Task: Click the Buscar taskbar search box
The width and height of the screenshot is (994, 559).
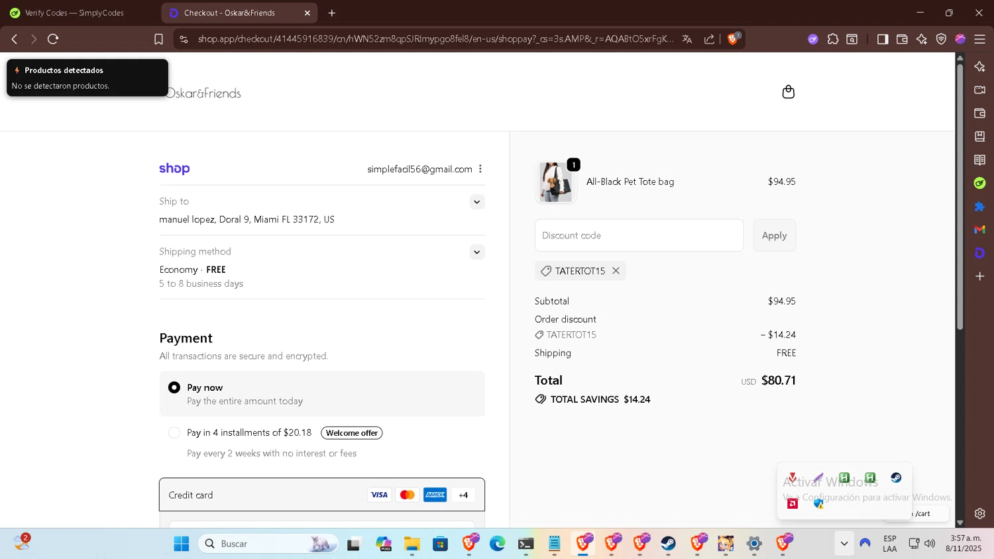Action: coord(268,544)
